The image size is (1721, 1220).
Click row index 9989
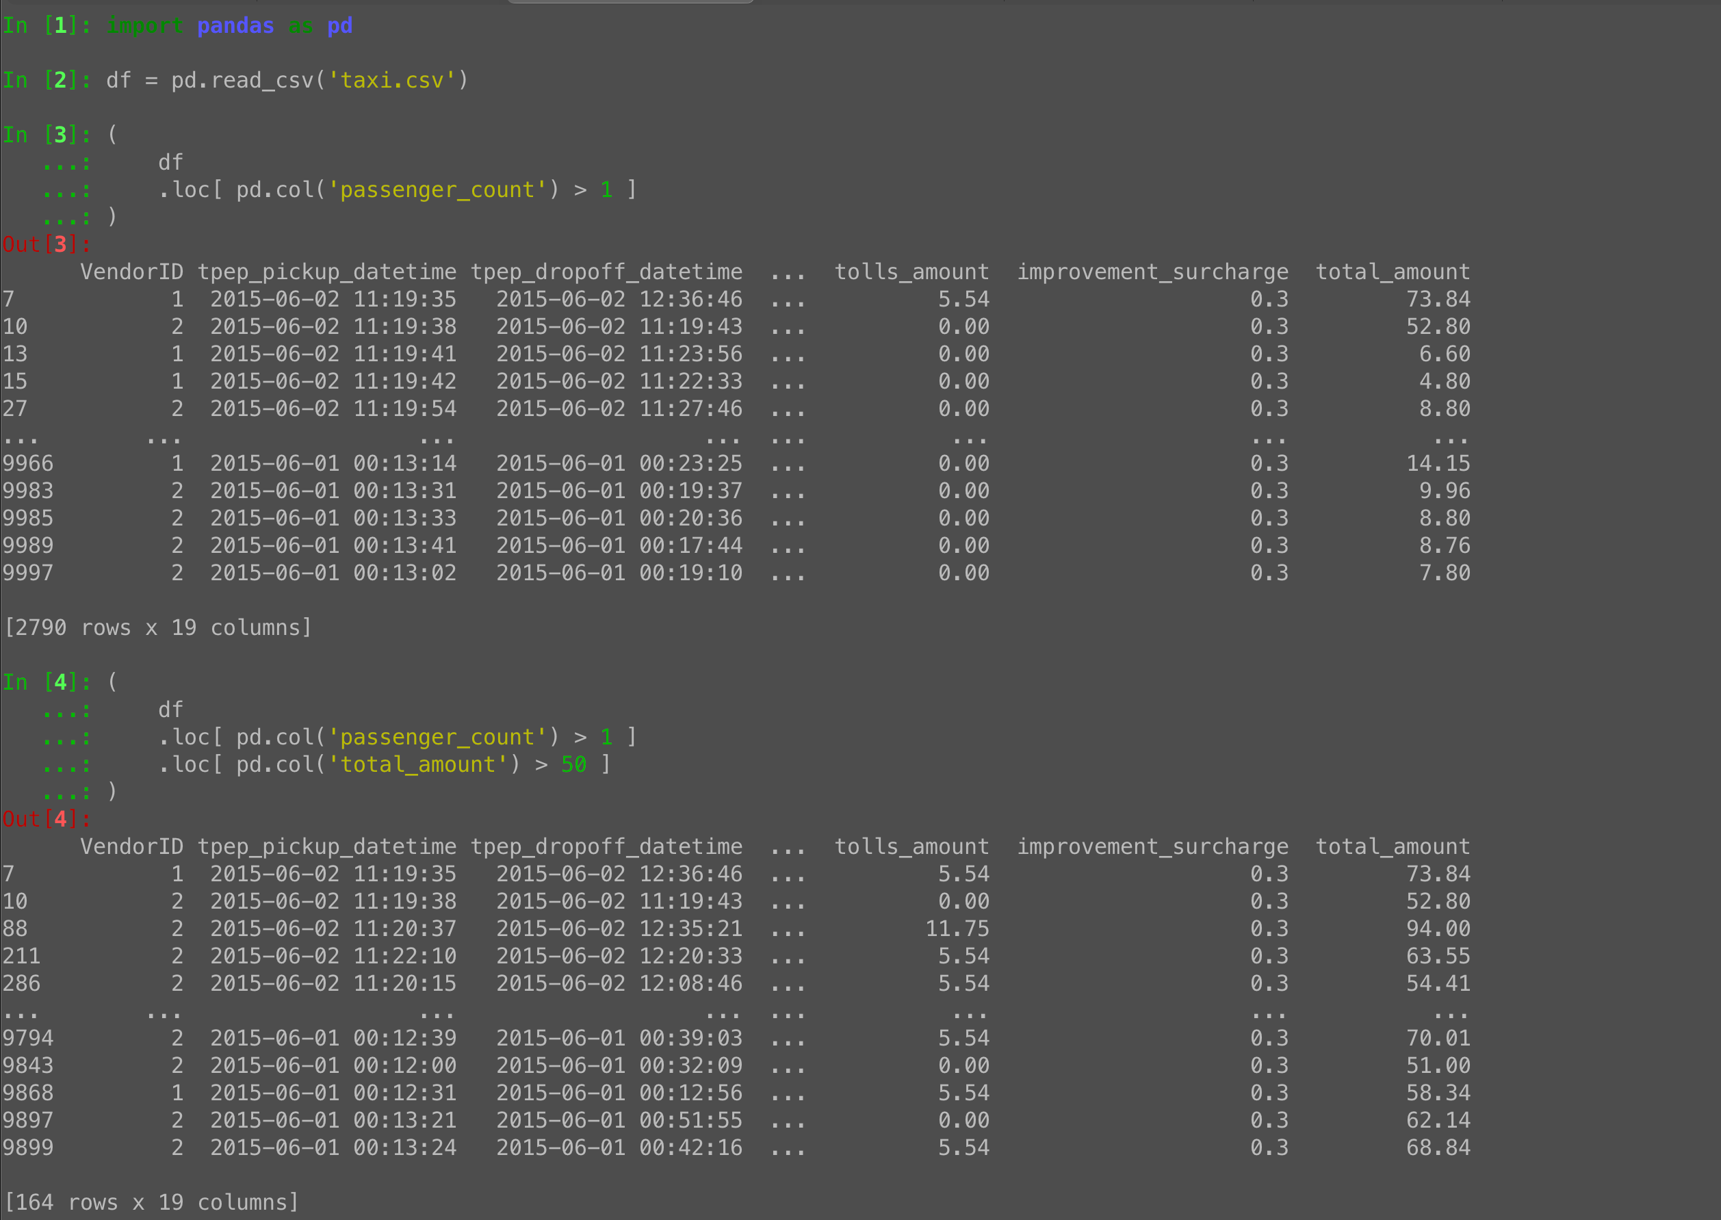click(28, 545)
